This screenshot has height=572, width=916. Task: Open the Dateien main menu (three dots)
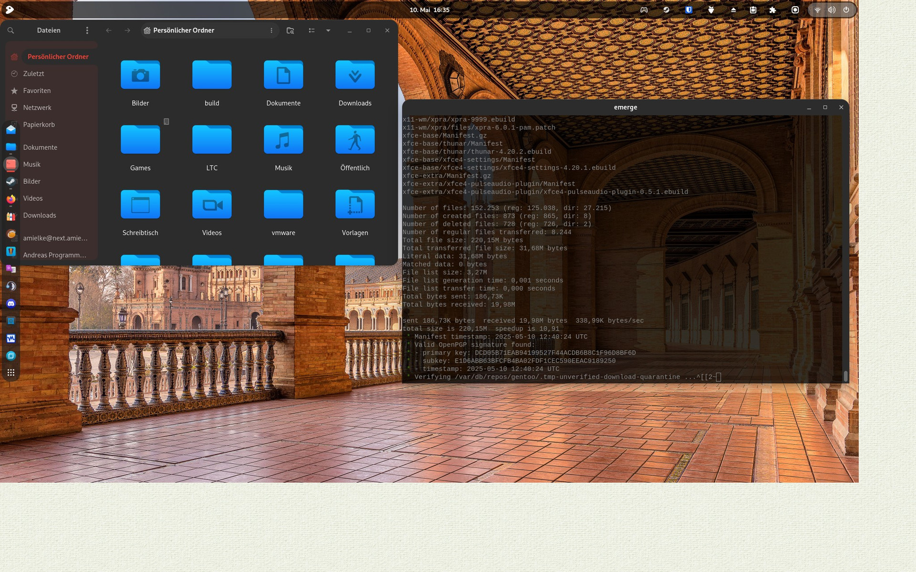coord(87,31)
